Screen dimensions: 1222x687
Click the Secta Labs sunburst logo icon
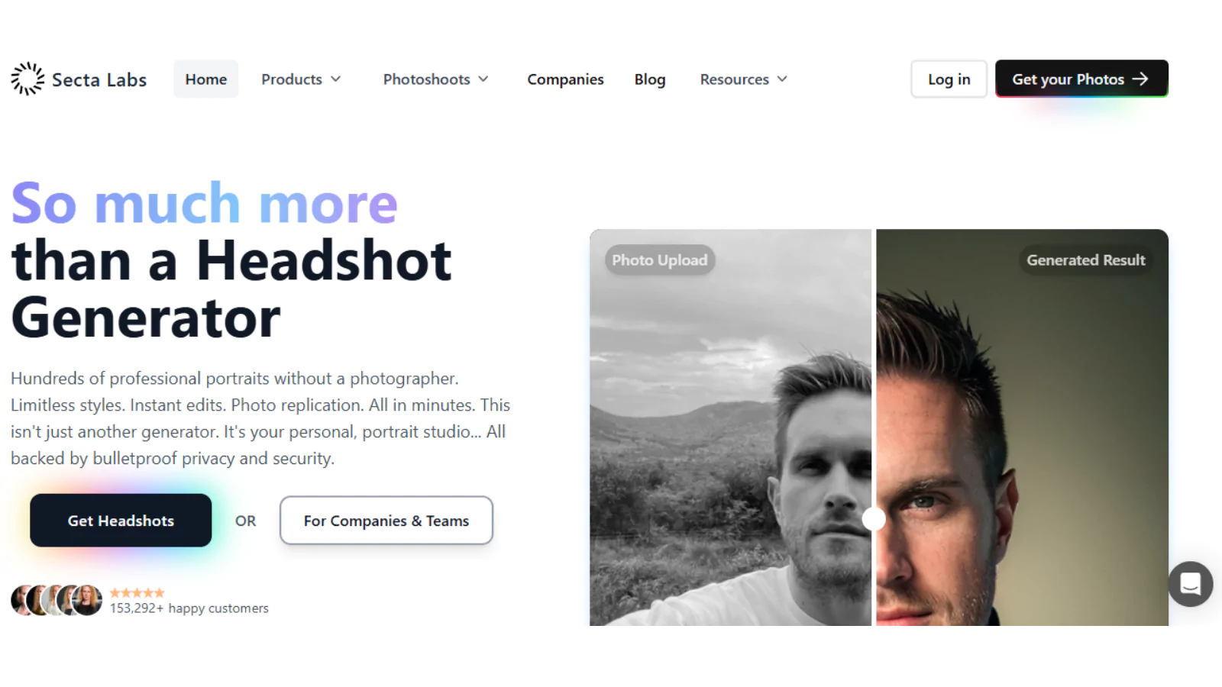(27, 79)
